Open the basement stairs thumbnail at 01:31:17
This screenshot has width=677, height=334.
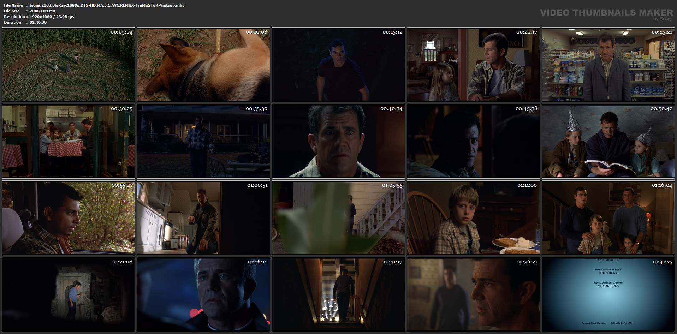click(x=338, y=294)
